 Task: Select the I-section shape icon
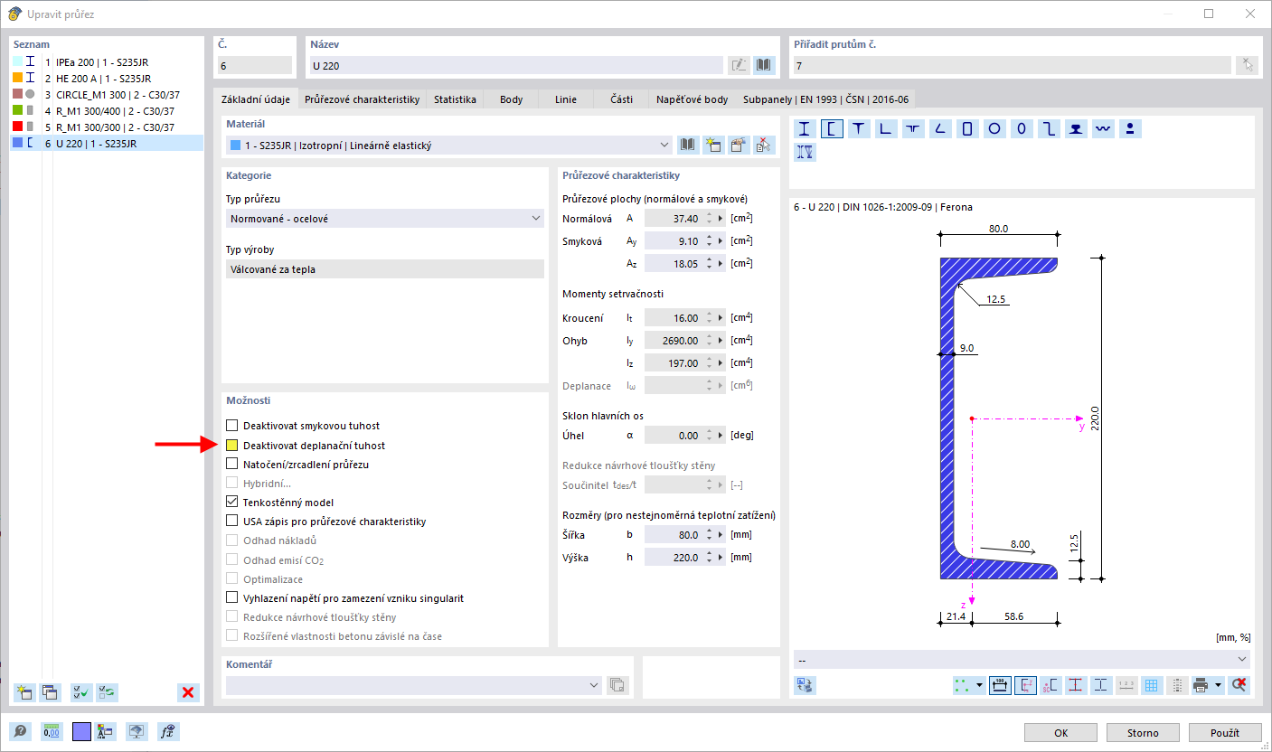[x=805, y=129]
